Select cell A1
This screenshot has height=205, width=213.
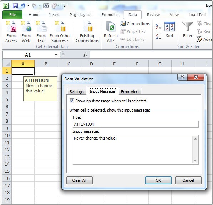23,71
